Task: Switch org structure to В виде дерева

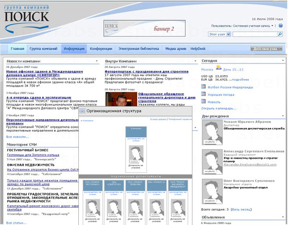Action: coord(158,119)
